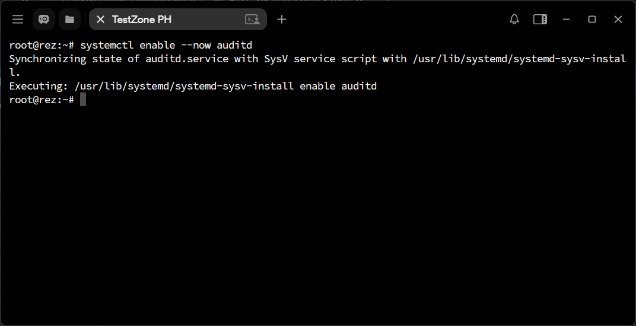Image resolution: width=636 pixels, height=326 pixels.
Task: Open the notifications bell
Action: (x=514, y=20)
